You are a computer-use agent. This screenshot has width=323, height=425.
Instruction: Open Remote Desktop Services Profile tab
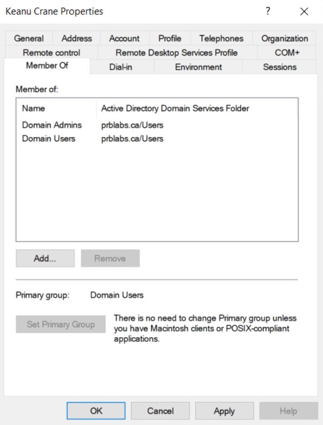click(x=176, y=53)
